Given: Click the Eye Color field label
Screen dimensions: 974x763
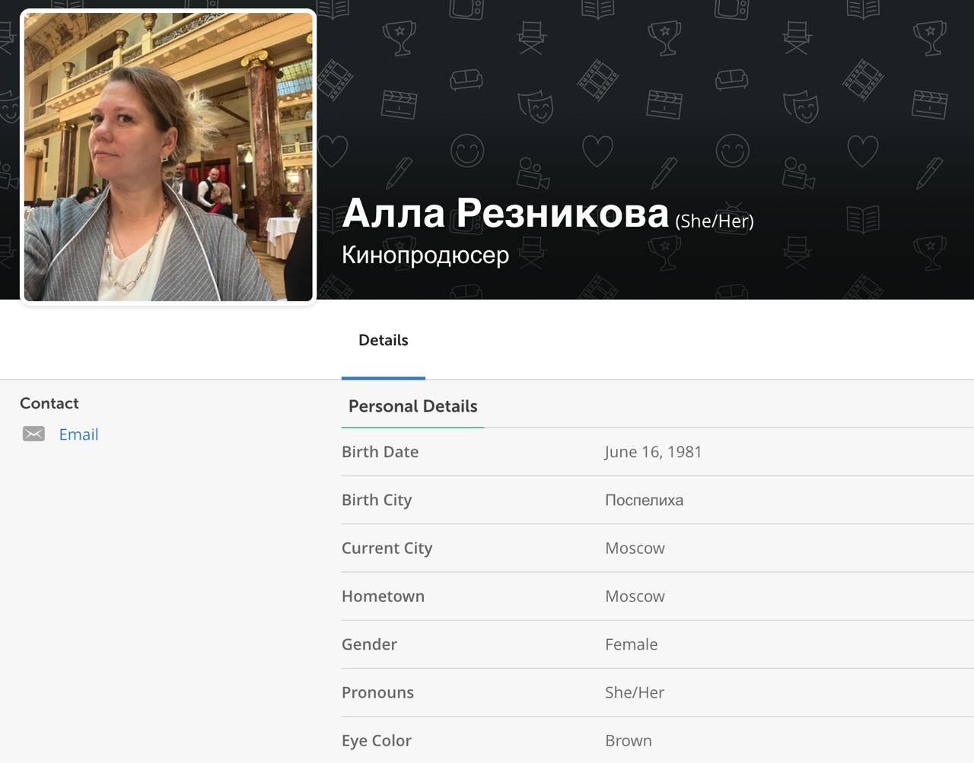Looking at the screenshot, I should [377, 740].
